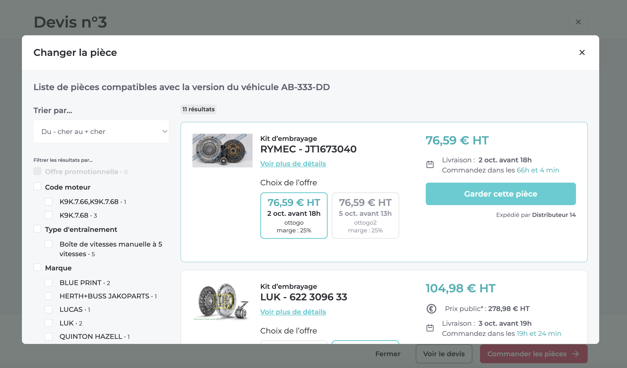Click arrow icon on Commander les pièces
Viewport: 627px width, 368px height.
point(575,354)
